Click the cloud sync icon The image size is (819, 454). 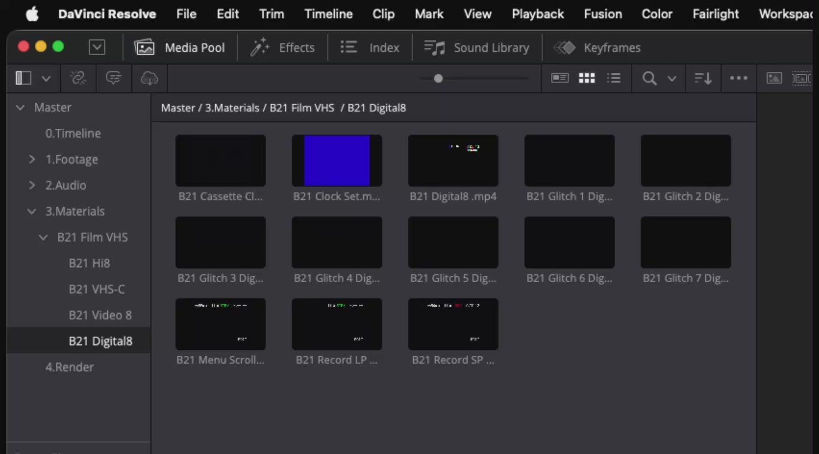click(149, 79)
